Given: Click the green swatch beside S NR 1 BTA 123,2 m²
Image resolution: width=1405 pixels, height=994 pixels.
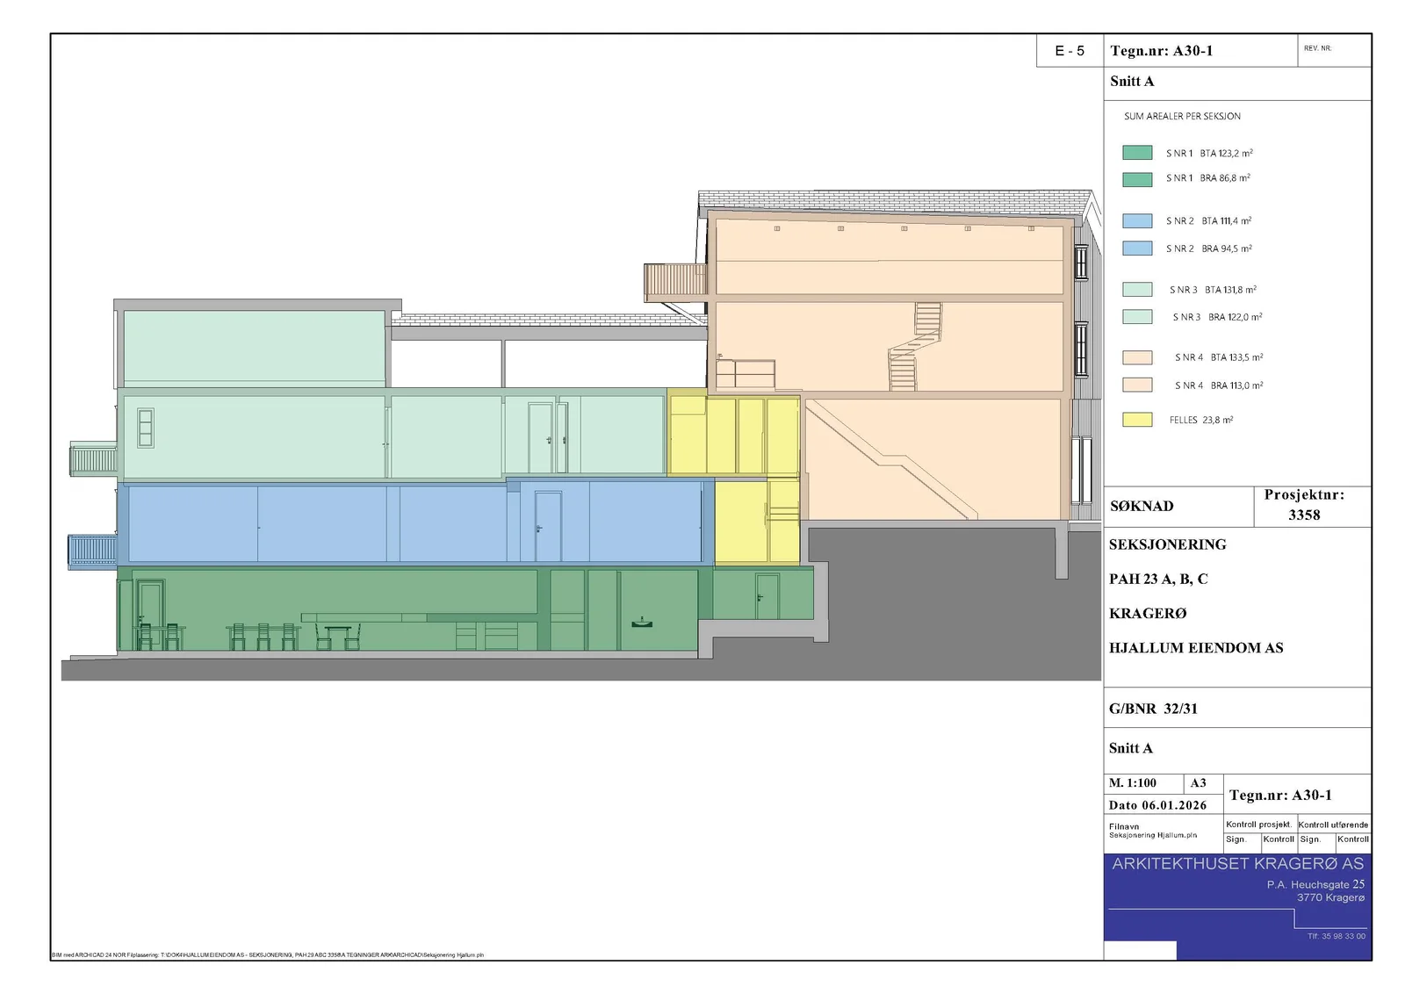Looking at the screenshot, I should (1137, 153).
